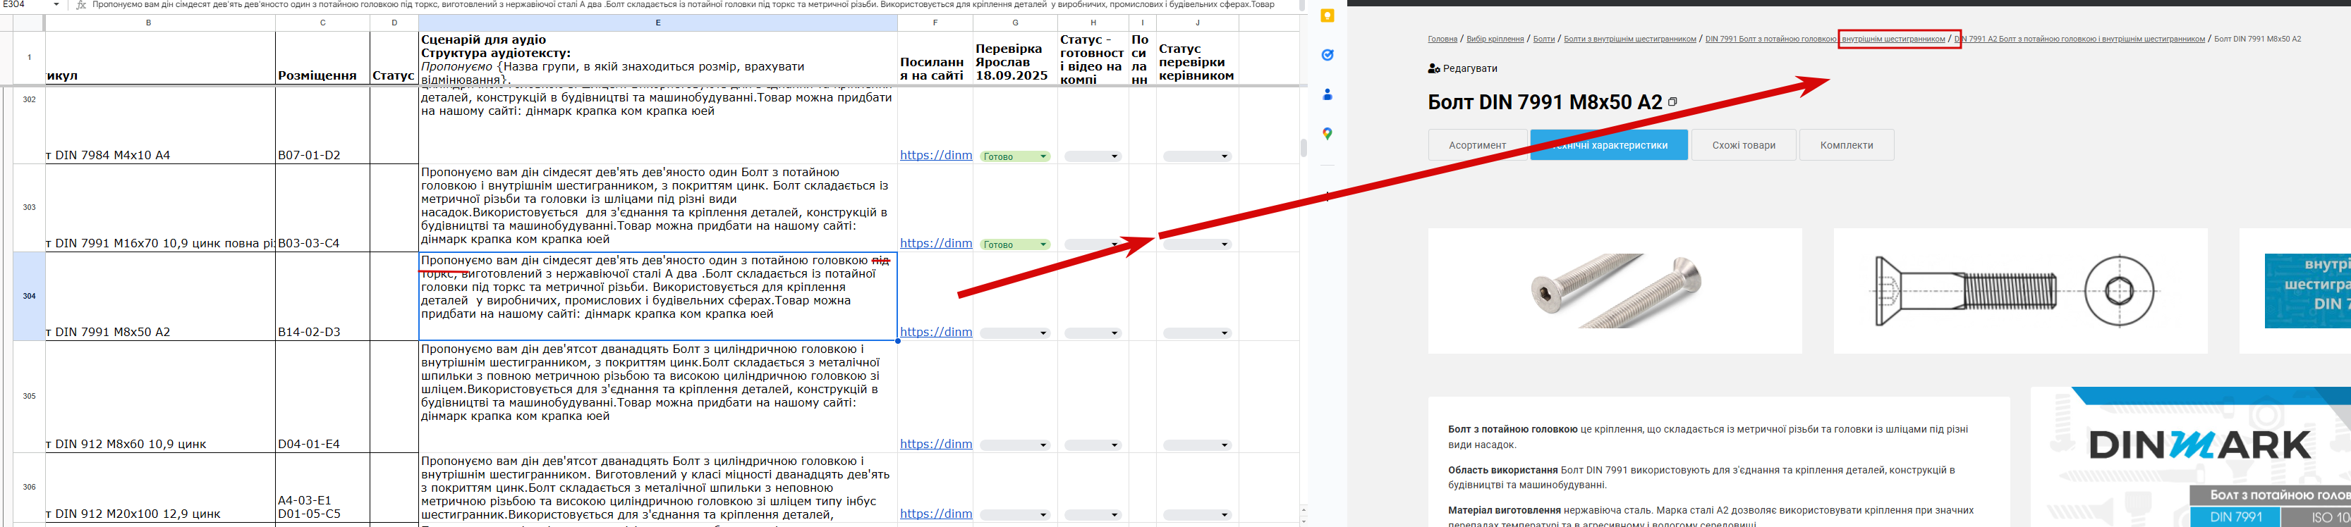Image resolution: width=2351 pixels, height=527 pixels.
Task: Select cell B03-03-C4 in Розміщення column
Action: (x=322, y=208)
